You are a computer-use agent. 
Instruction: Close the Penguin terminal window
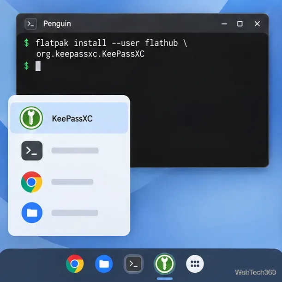coord(257,24)
